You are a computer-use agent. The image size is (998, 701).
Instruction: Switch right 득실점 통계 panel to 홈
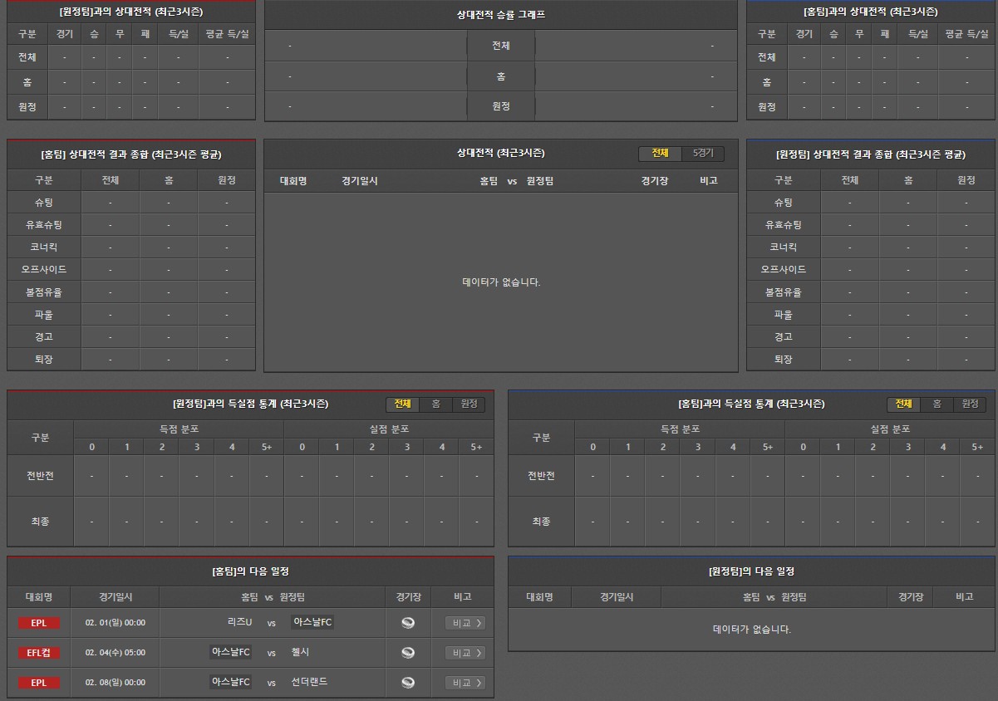[937, 404]
